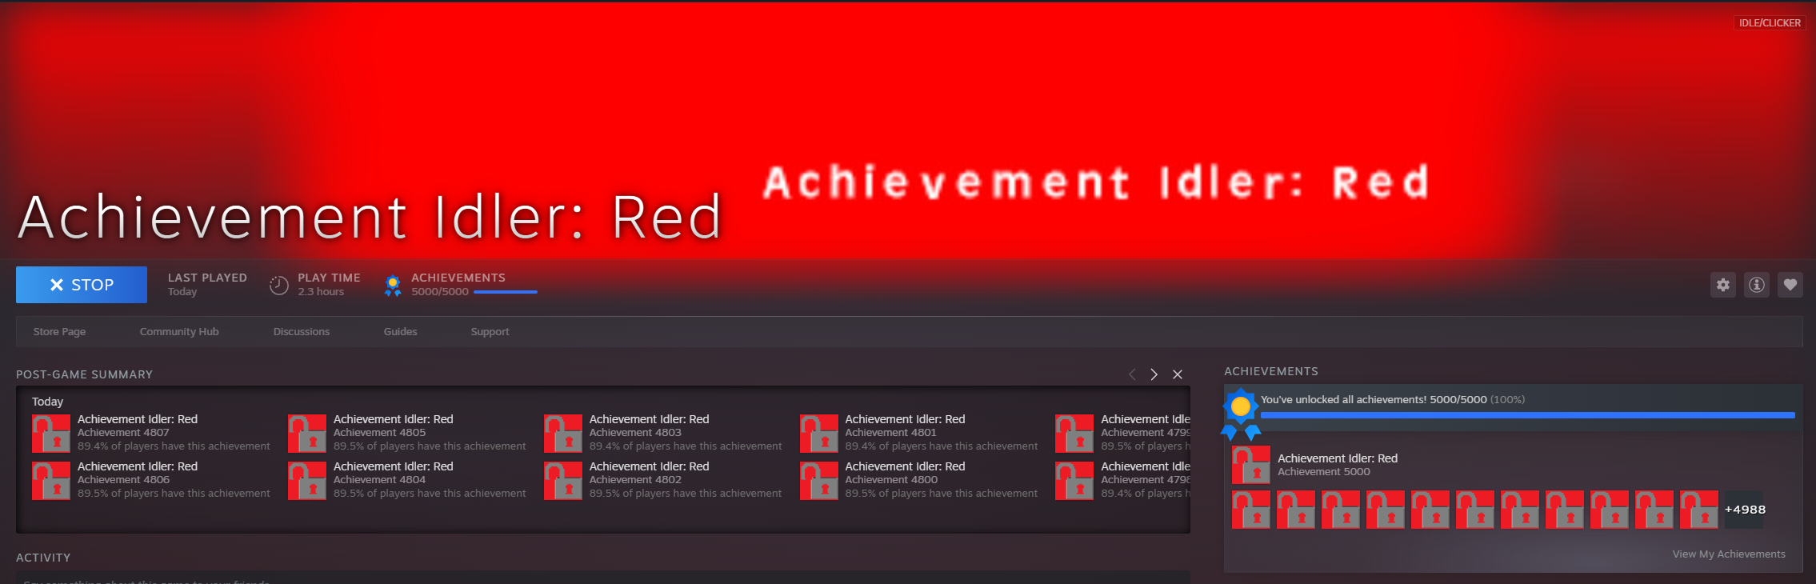Open game info icon
1816x584 pixels.
pyautogui.click(x=1757, y=285)
